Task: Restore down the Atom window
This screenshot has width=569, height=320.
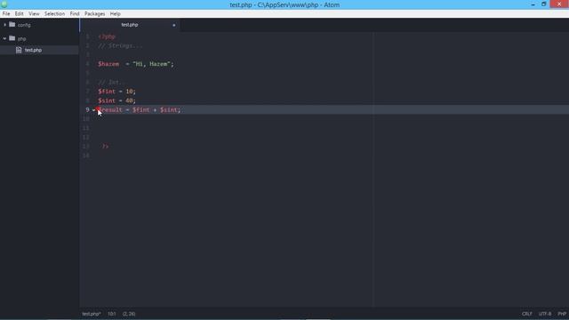Action: 543,4
